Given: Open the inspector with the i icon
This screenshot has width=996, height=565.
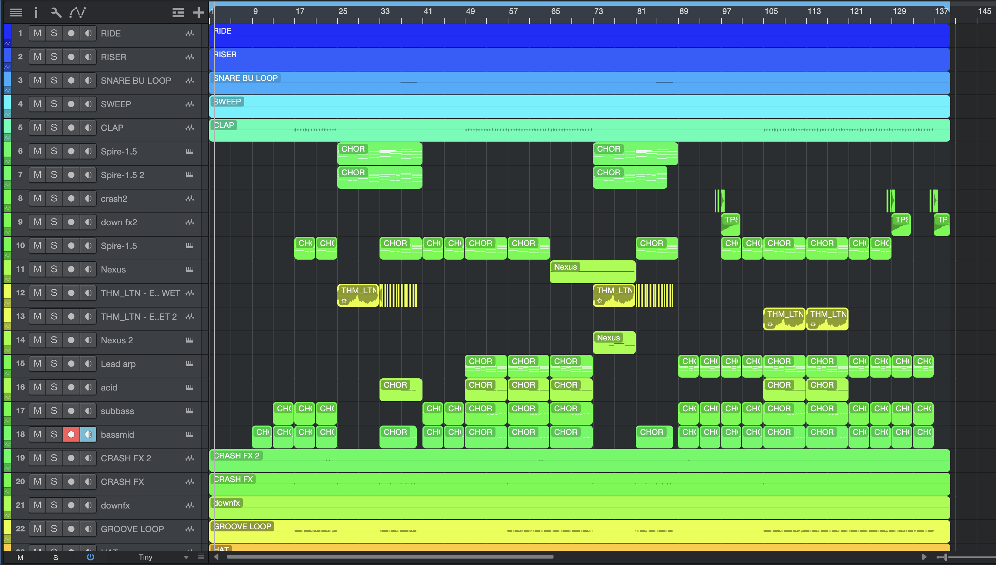Looking at the screenshot, I should click(x=36, y=13).
